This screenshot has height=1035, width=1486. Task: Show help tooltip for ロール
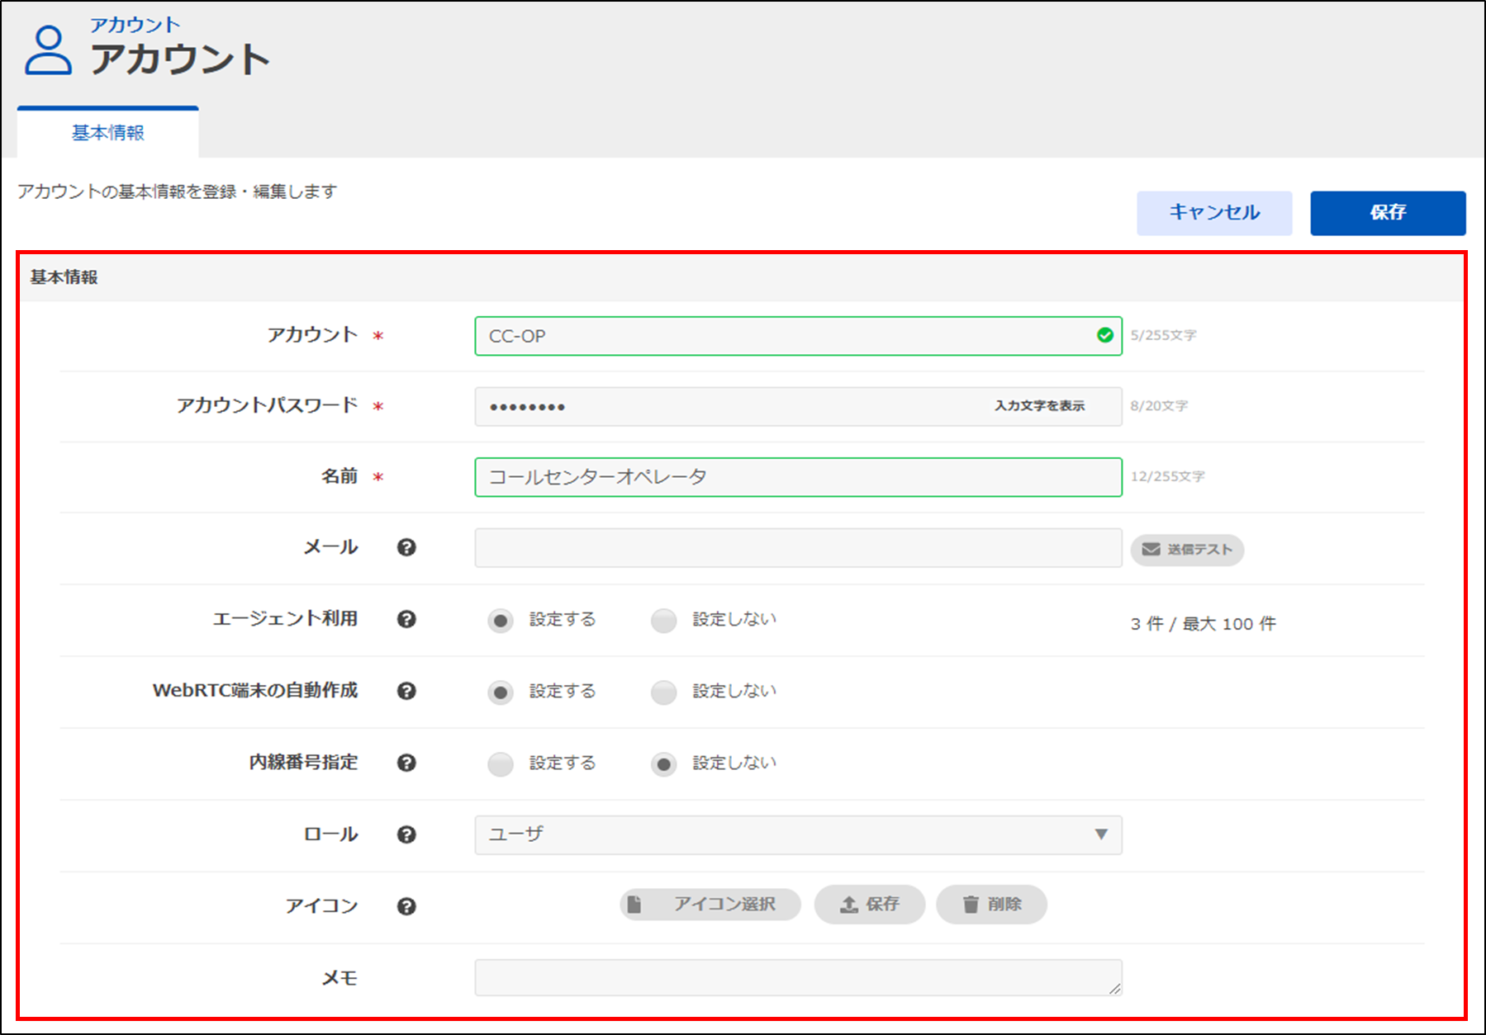tap(406, 834)
